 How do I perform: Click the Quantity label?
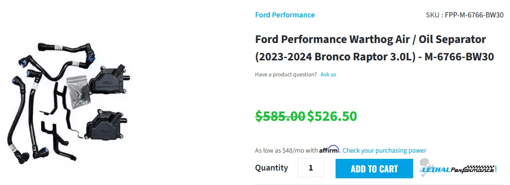[271, 168]
